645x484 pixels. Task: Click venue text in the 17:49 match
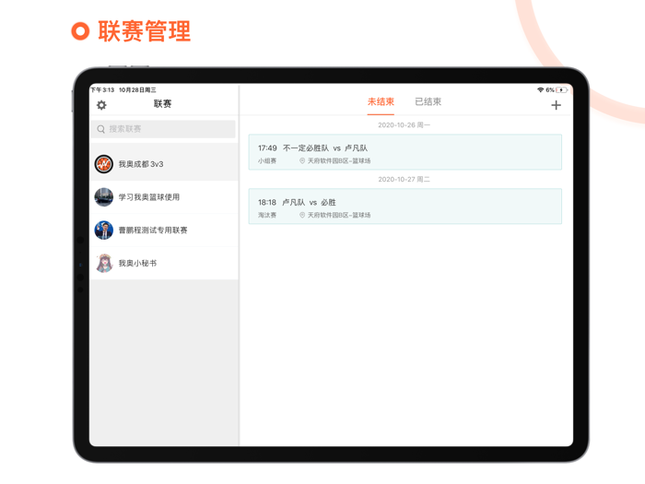339,160
